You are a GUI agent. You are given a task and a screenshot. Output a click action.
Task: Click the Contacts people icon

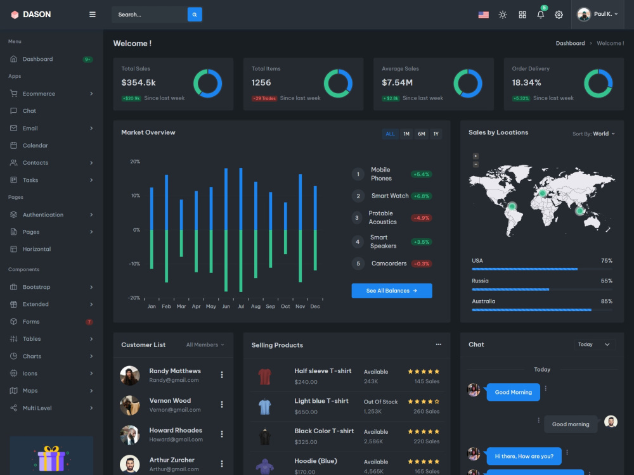13,162
